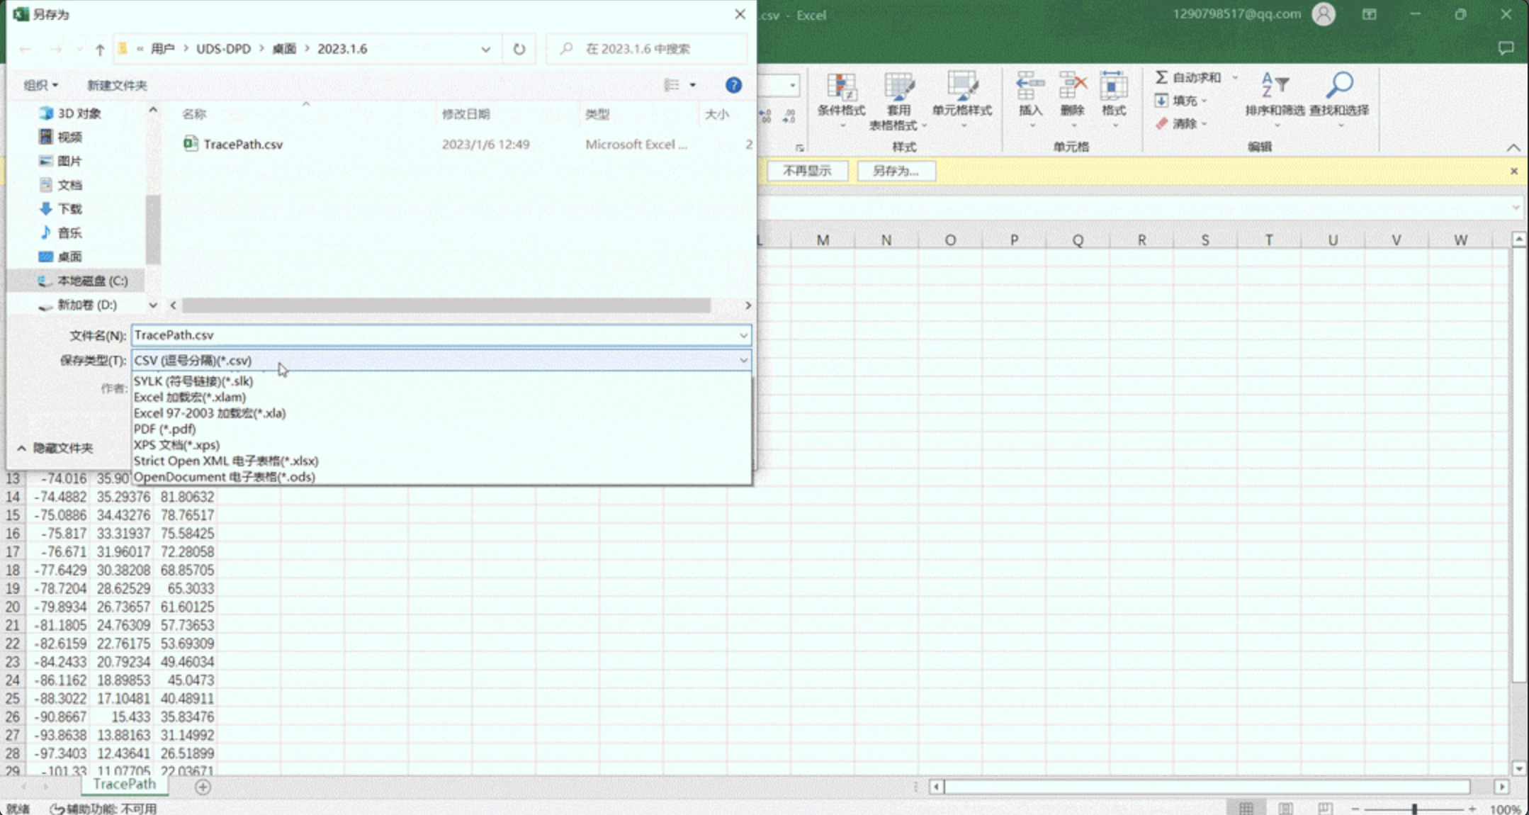Click the zoom slider handle
The width and height of the screenshot is (1529, 815).
tap(1414, 809)
